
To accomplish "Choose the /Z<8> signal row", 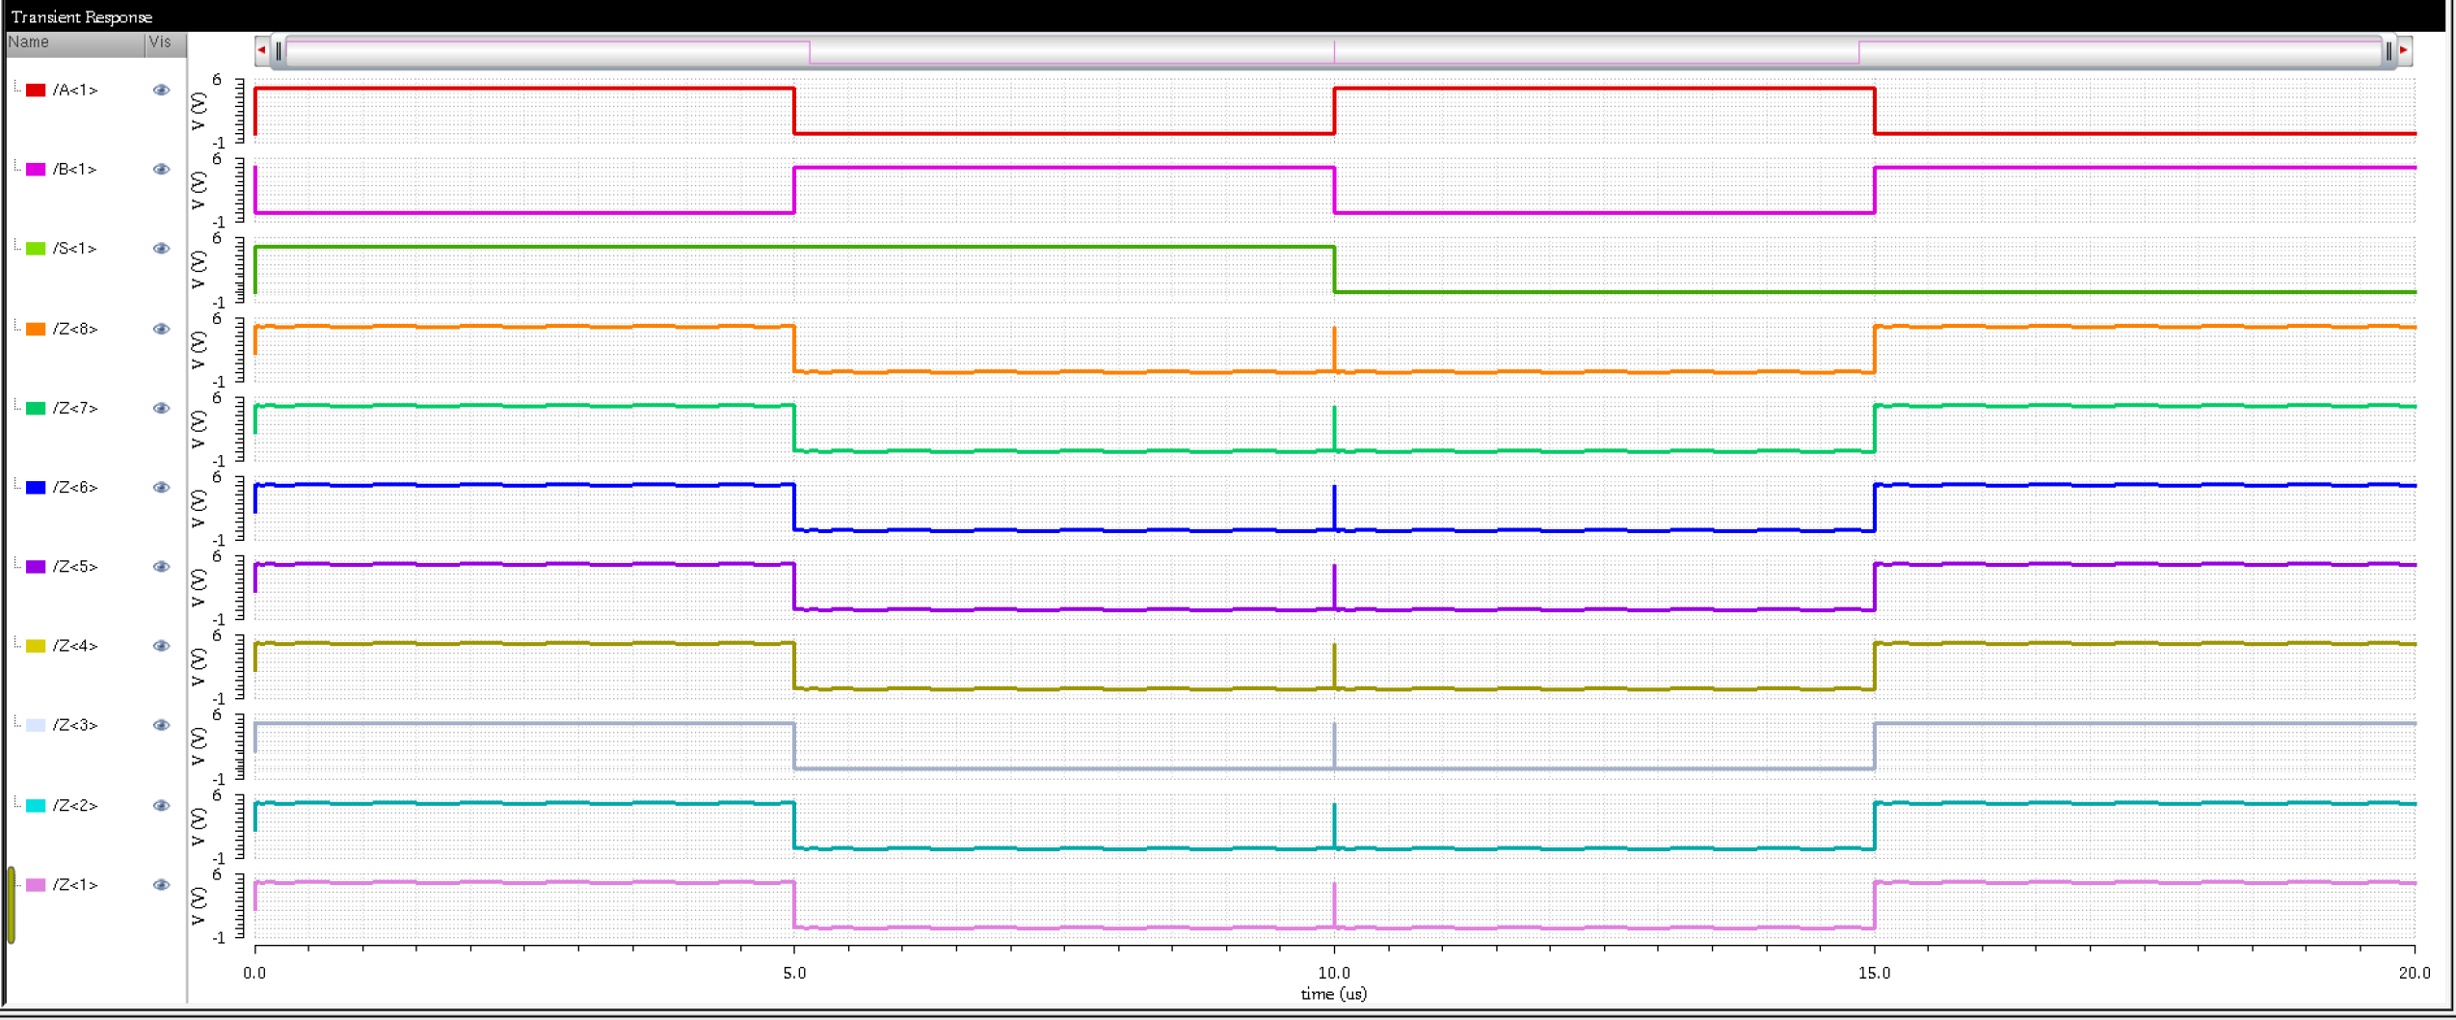I will pos(75,329).
